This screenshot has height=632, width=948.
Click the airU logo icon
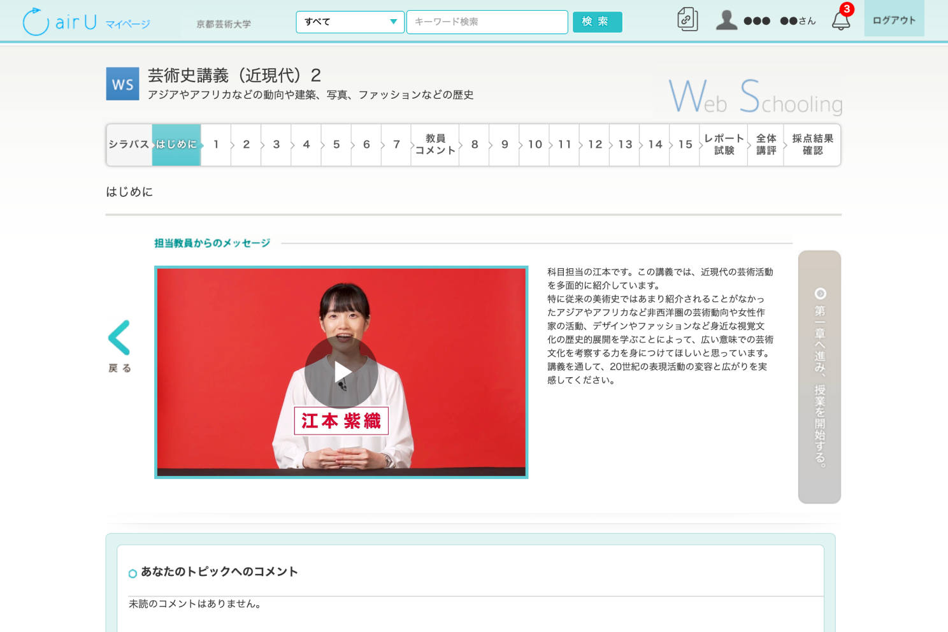(36, 22)
